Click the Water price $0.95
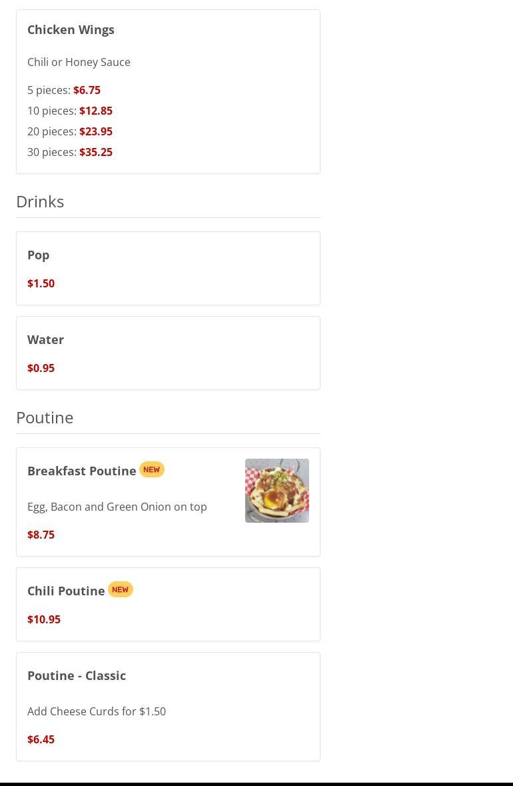 [x=41, y=368]
